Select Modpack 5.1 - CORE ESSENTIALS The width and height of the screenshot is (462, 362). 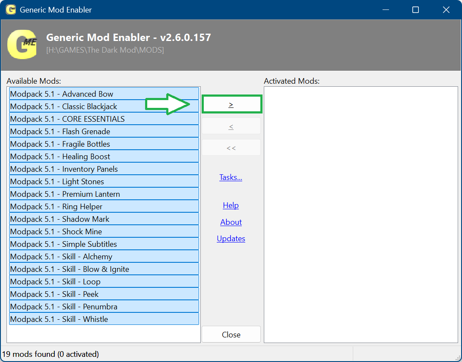click(x=104, y=119)
